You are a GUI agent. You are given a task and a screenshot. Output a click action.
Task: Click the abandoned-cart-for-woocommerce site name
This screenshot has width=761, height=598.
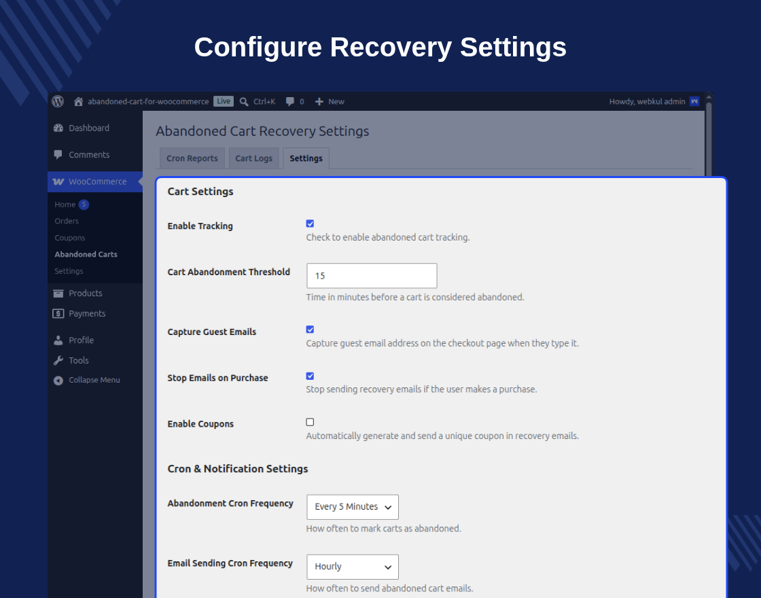pos(148,101)
